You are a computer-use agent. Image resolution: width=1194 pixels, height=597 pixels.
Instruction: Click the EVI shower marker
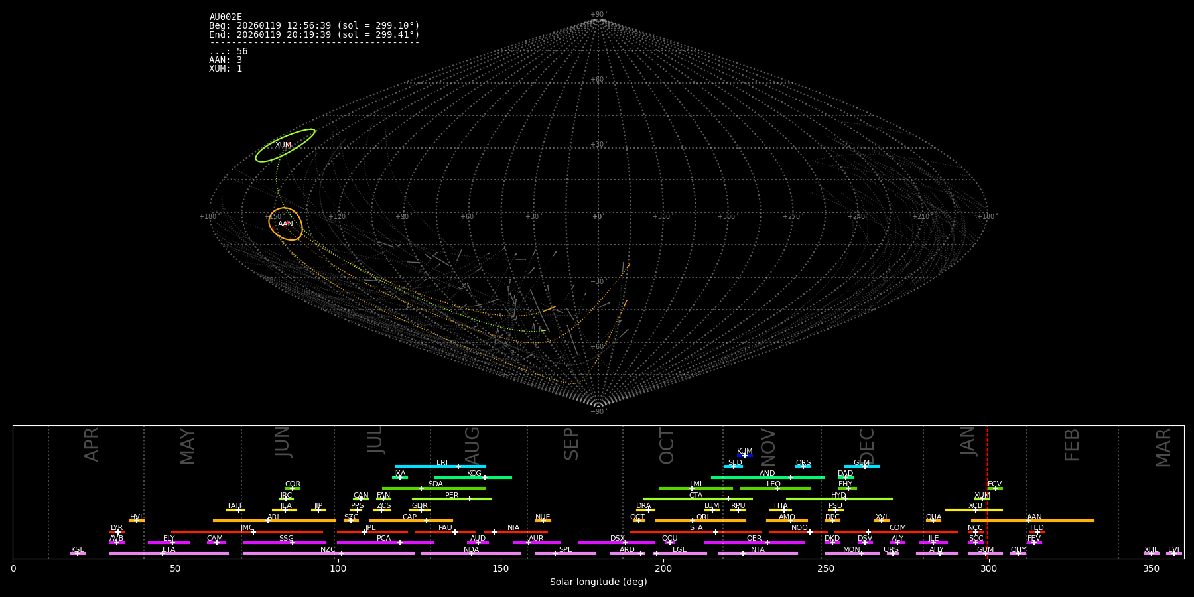click(1174, 553)
